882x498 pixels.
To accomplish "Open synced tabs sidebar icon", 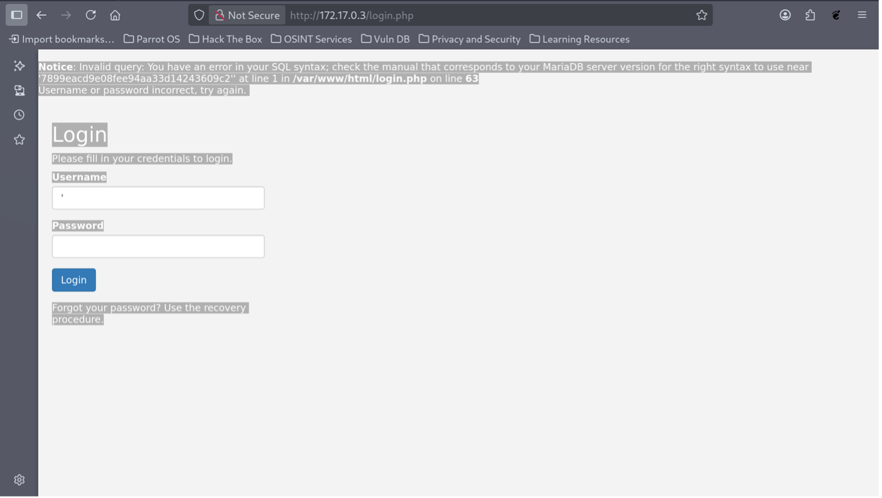I will pos(19,90).
